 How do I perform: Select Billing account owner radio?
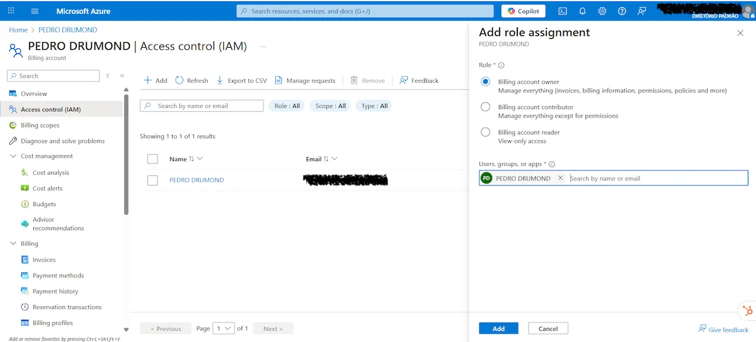tap(485, 82)
